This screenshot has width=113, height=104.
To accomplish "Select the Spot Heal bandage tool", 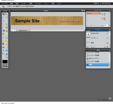I will (6, 47).
